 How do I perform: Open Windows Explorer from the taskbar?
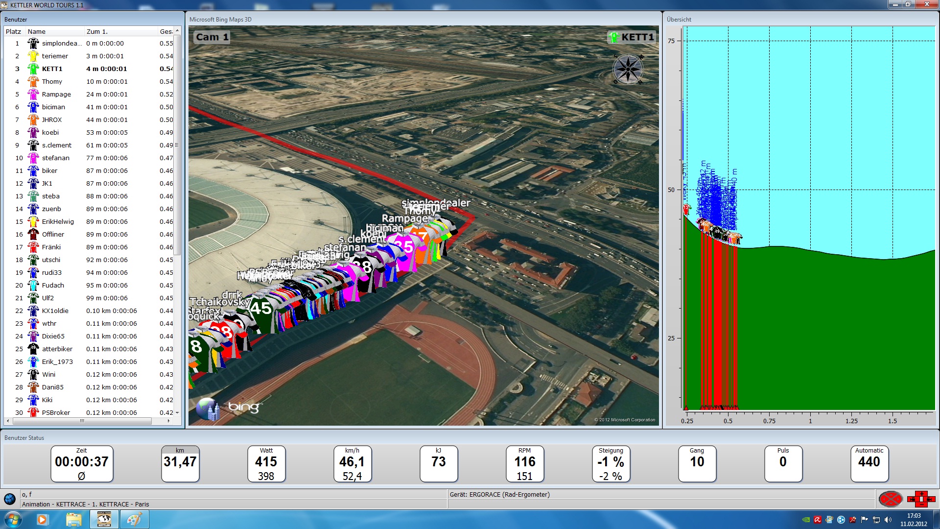pos(73,519)
